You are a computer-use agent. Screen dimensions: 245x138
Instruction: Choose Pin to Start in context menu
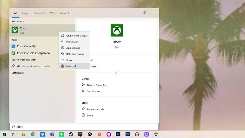pyautogui.click(x=74, y=42)
